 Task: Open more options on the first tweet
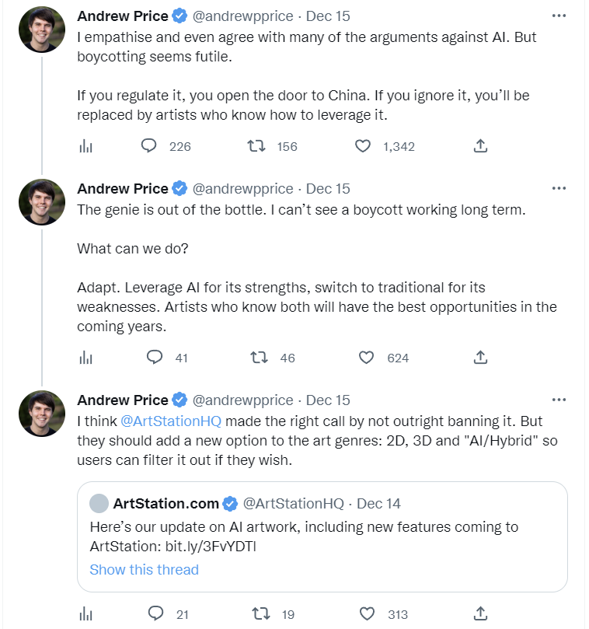tap(559, 16)
